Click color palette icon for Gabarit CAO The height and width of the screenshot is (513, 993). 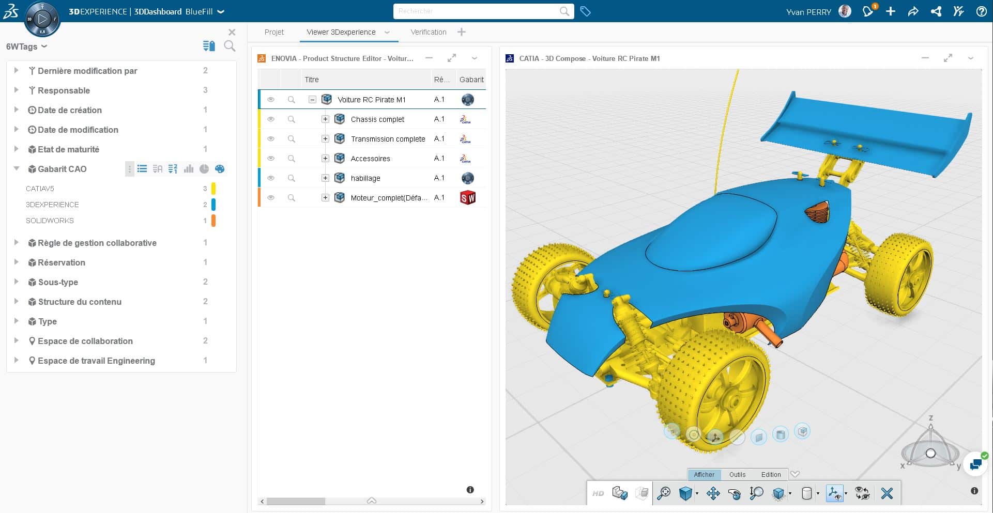(x=220, y=169)
